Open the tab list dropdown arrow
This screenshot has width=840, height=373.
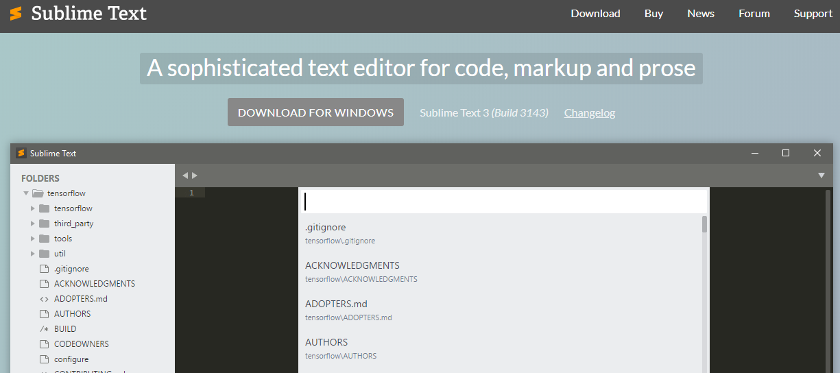click(821, 176)
